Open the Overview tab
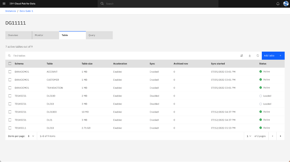This screenshot has width=290, height=162. point(19,35)
